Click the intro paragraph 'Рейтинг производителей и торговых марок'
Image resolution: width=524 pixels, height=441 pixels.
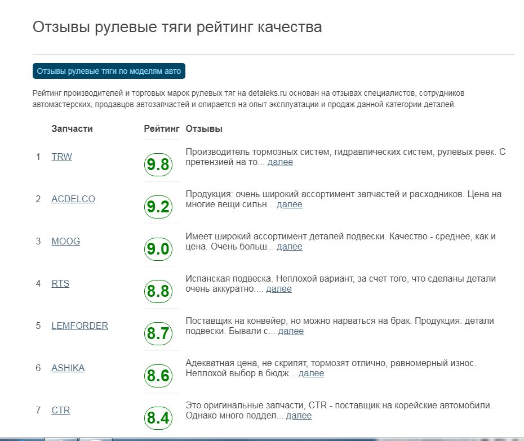click(x=248, y=99)
